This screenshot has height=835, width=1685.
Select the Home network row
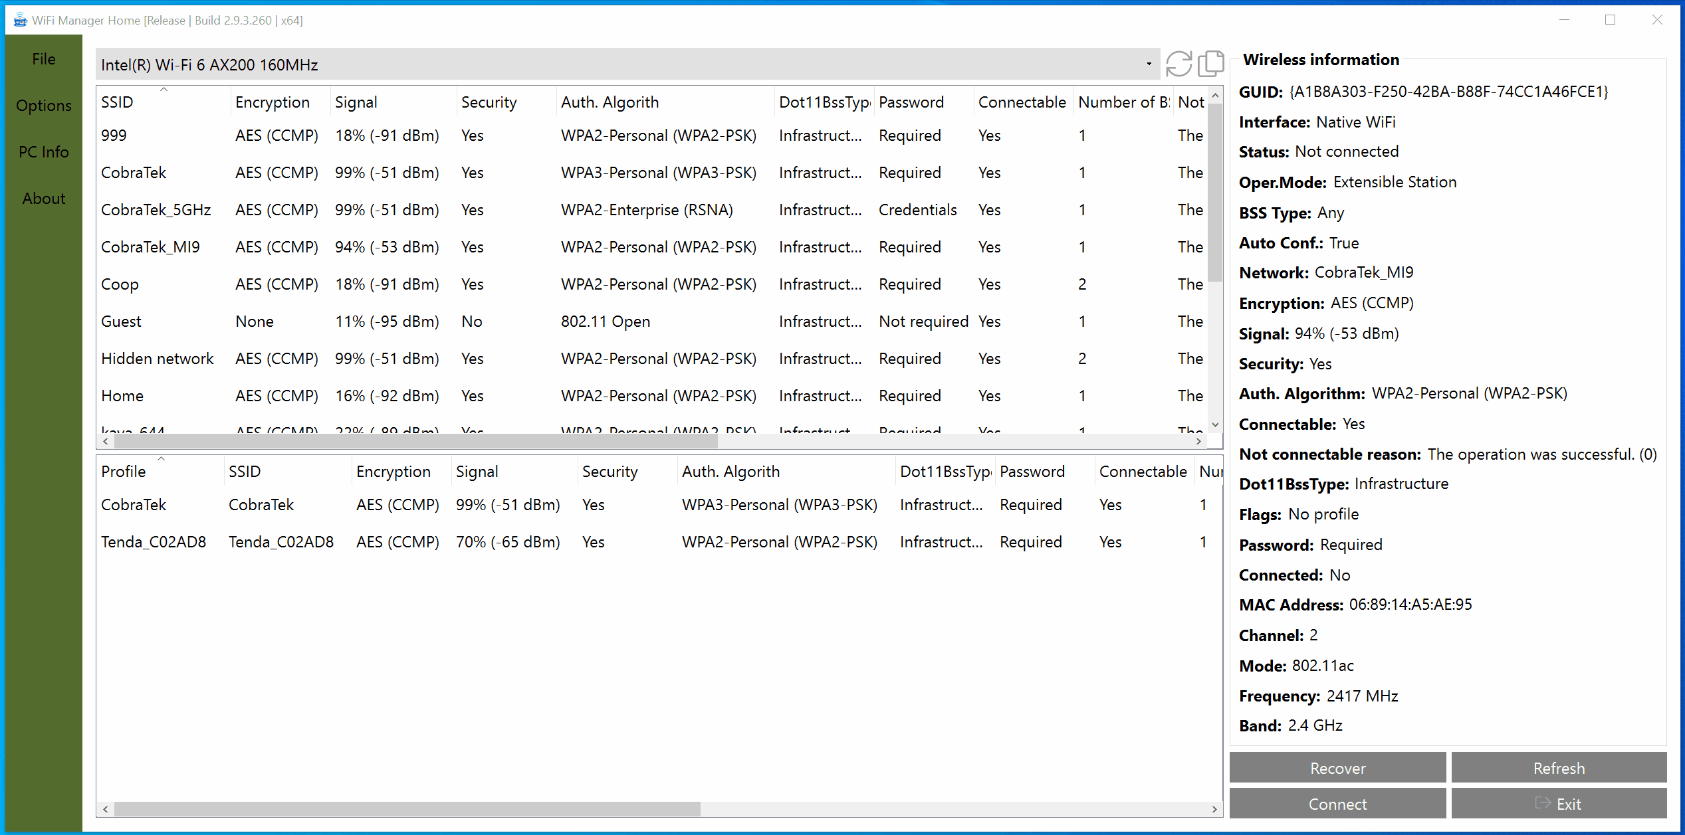click(x=651, y=396)
